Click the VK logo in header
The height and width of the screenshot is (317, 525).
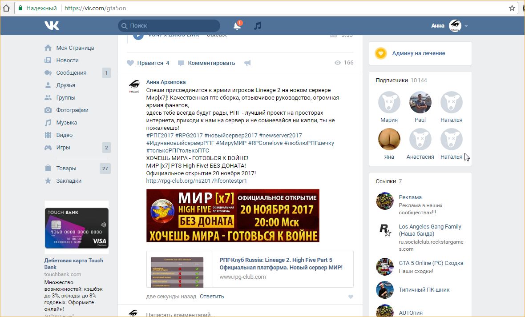point(52,25)
